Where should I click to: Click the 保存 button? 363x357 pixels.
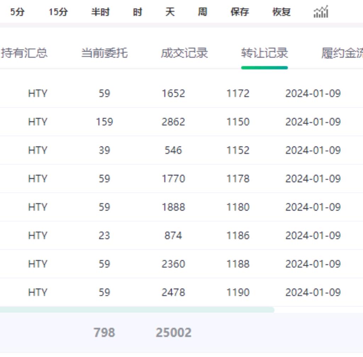240,12
